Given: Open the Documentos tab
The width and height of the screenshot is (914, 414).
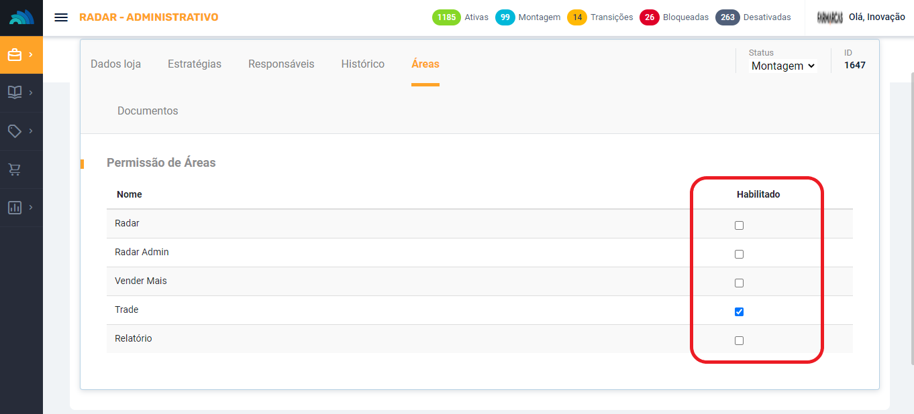Looking at the screenshot, I should coord(148,111).
